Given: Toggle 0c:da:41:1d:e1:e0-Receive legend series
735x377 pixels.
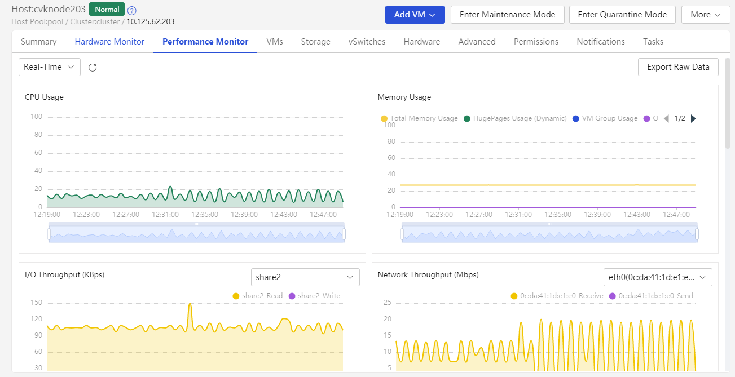Looking at the screenshot, I should pyautogui.click(x=557, y=296).
